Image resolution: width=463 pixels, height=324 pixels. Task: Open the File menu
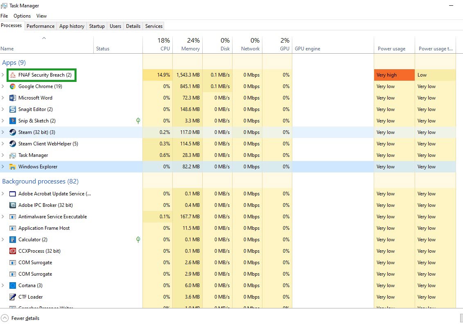point(4,16)
